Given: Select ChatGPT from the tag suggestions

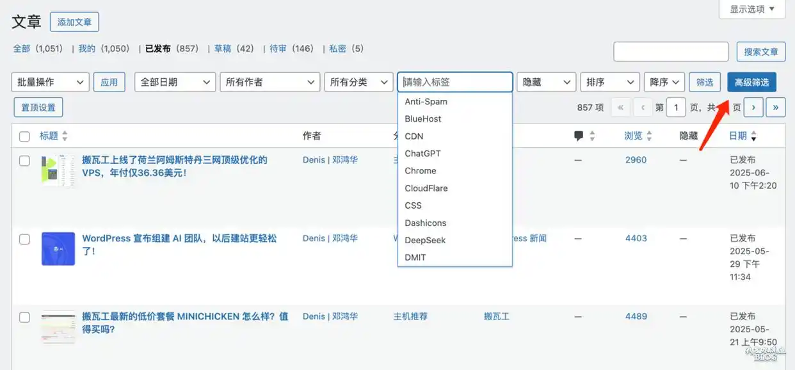Looking at the screenshot, I should pos(422,153).
